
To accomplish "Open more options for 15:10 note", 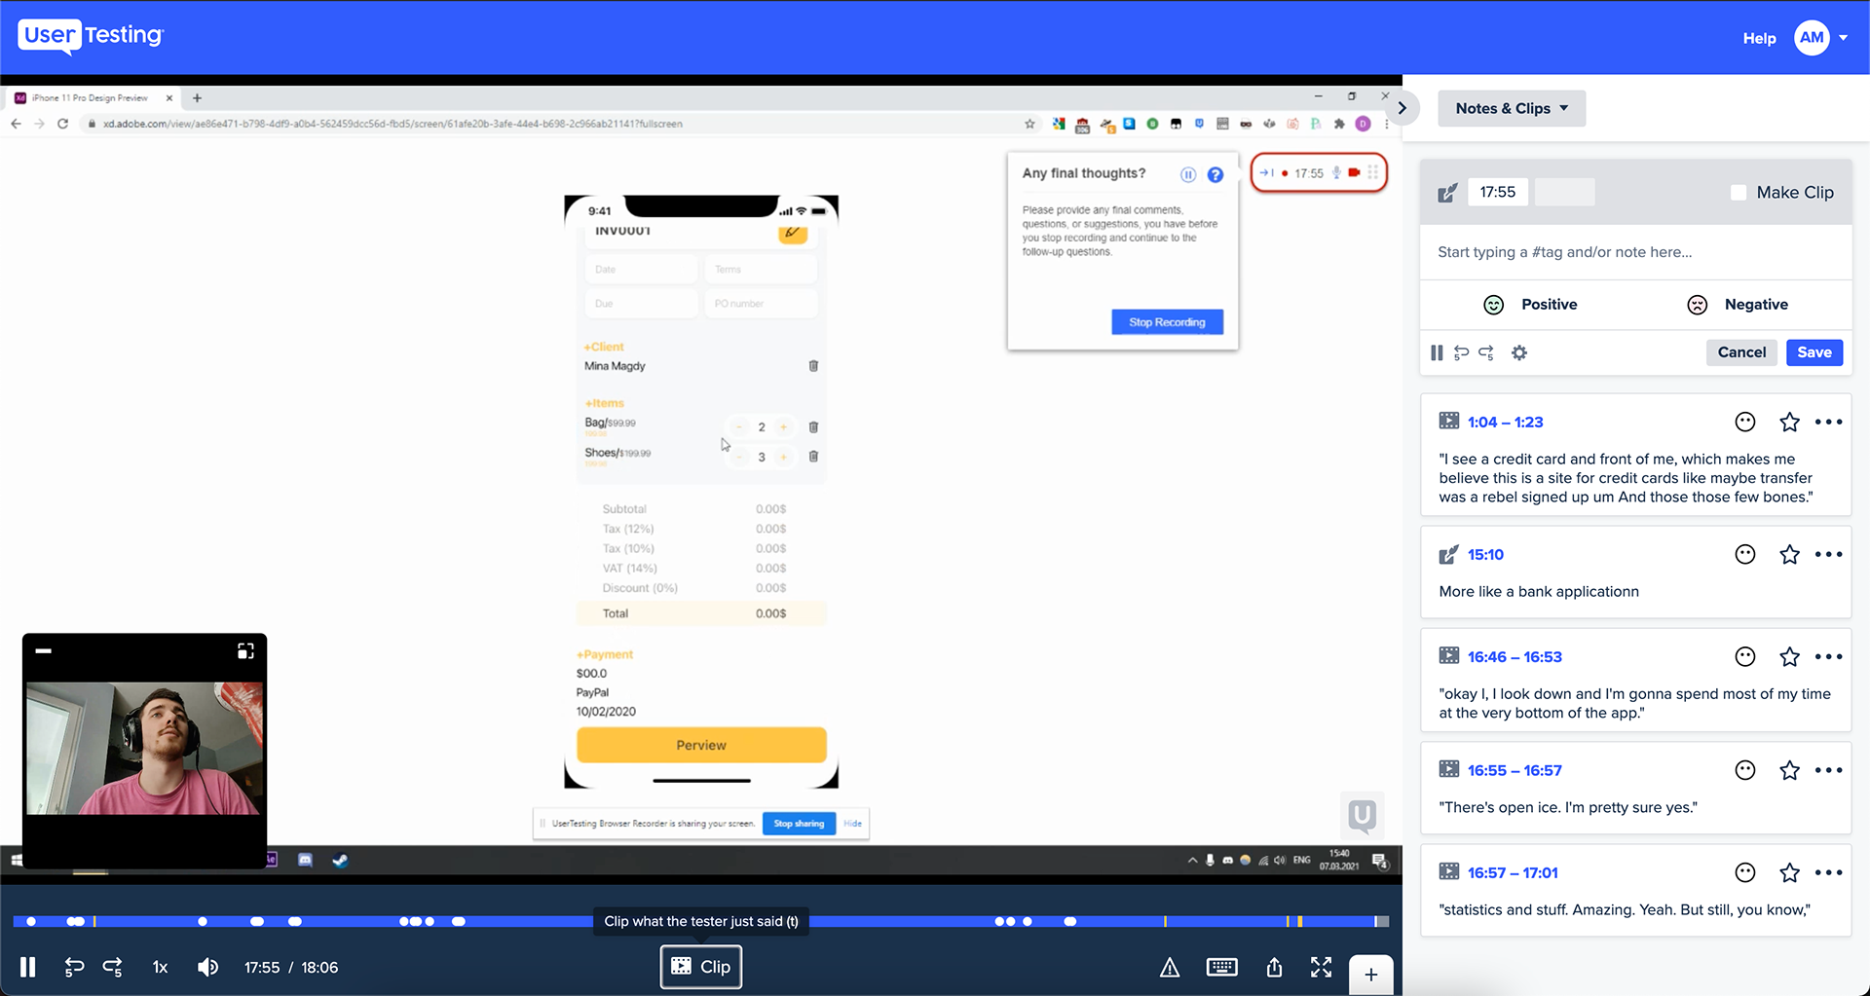I will pos(1829,554).
